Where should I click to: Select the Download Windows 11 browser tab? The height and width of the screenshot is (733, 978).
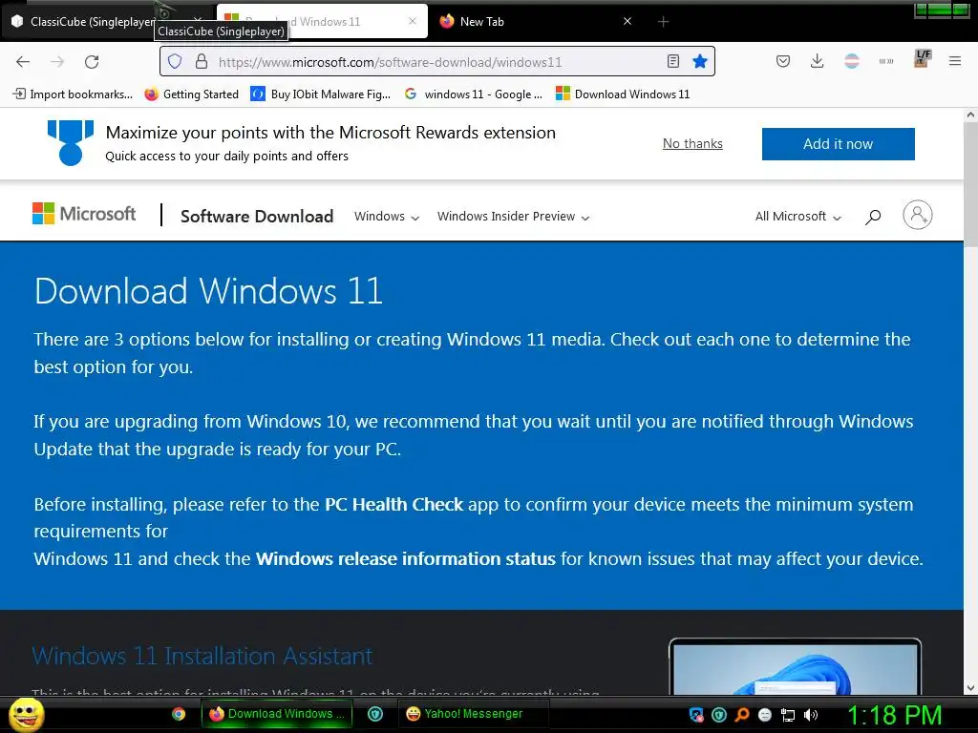point(321,22)
